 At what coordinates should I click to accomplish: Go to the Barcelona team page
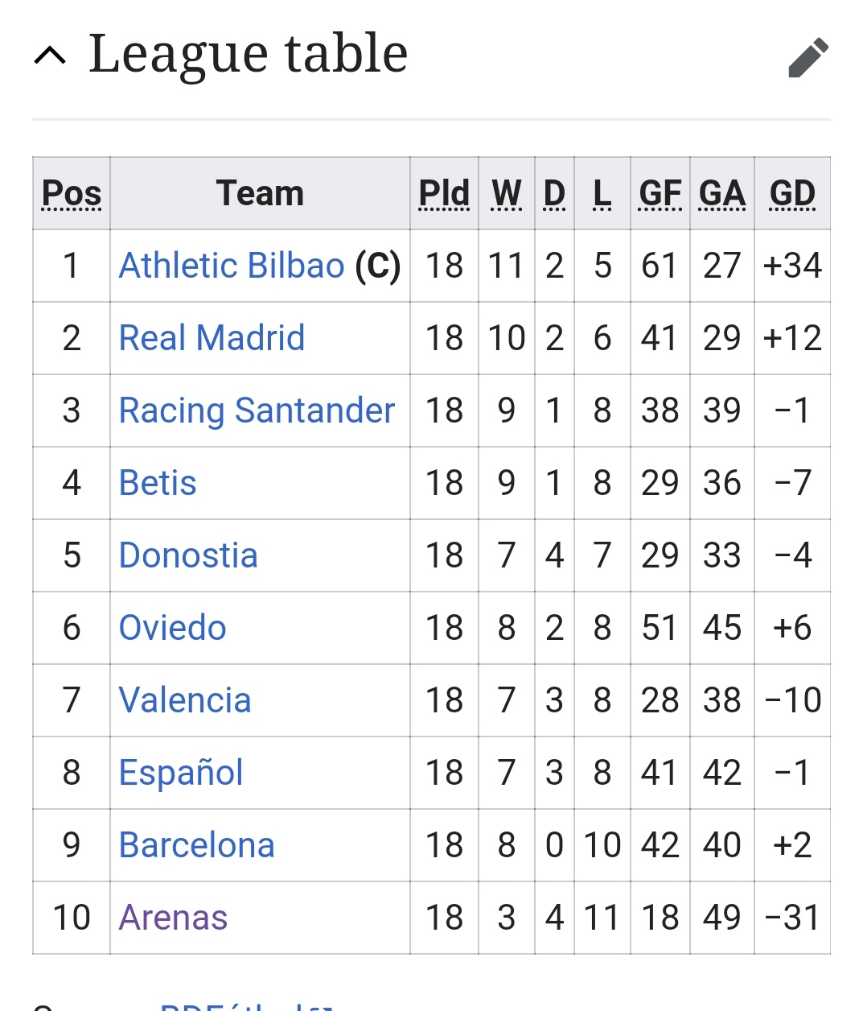(x=197, y=845)
